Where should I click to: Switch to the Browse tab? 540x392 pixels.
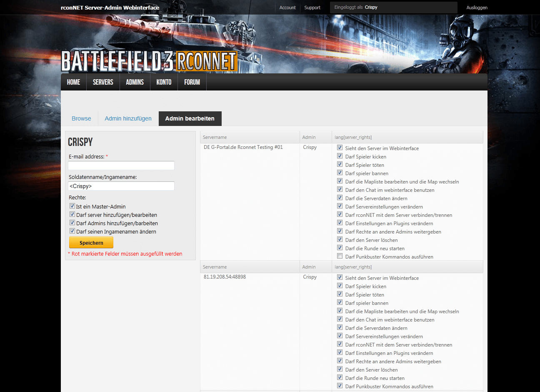point(81,118)
